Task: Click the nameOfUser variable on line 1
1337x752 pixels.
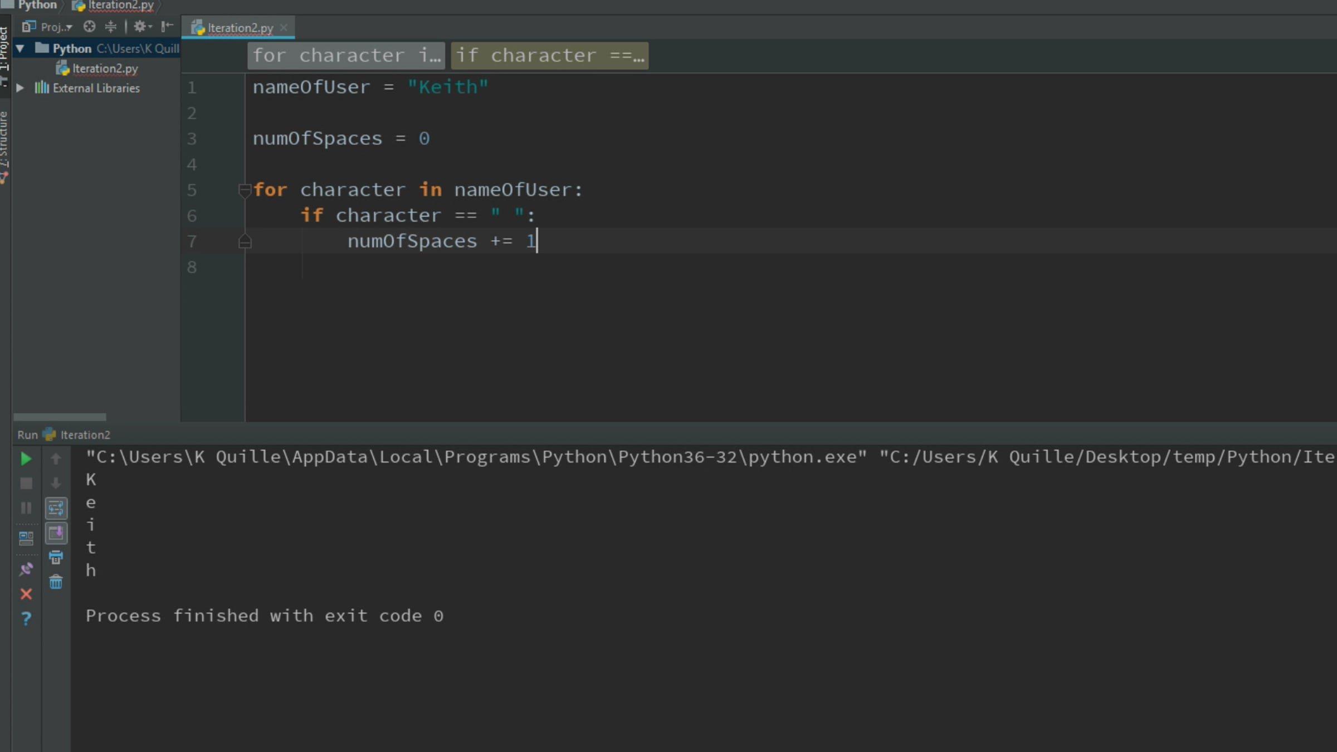Action: [311, 87]
